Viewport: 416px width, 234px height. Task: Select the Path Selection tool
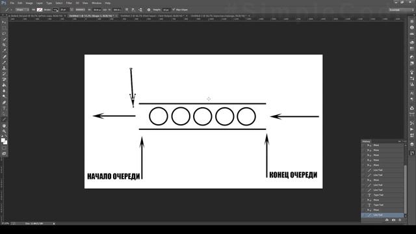coord(4,114)
